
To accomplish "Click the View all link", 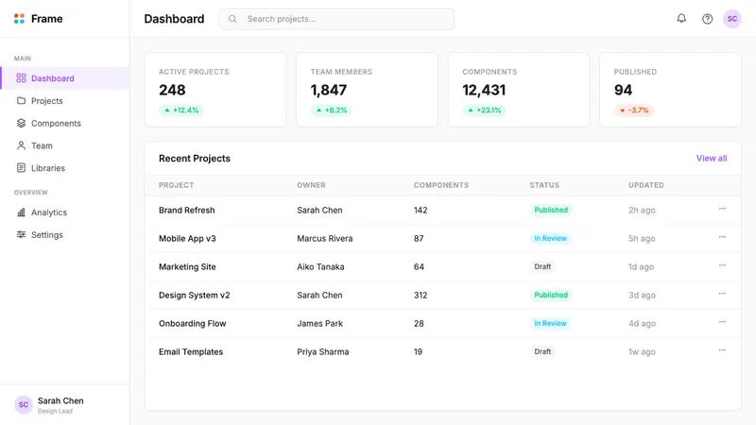I will point(712,158).
